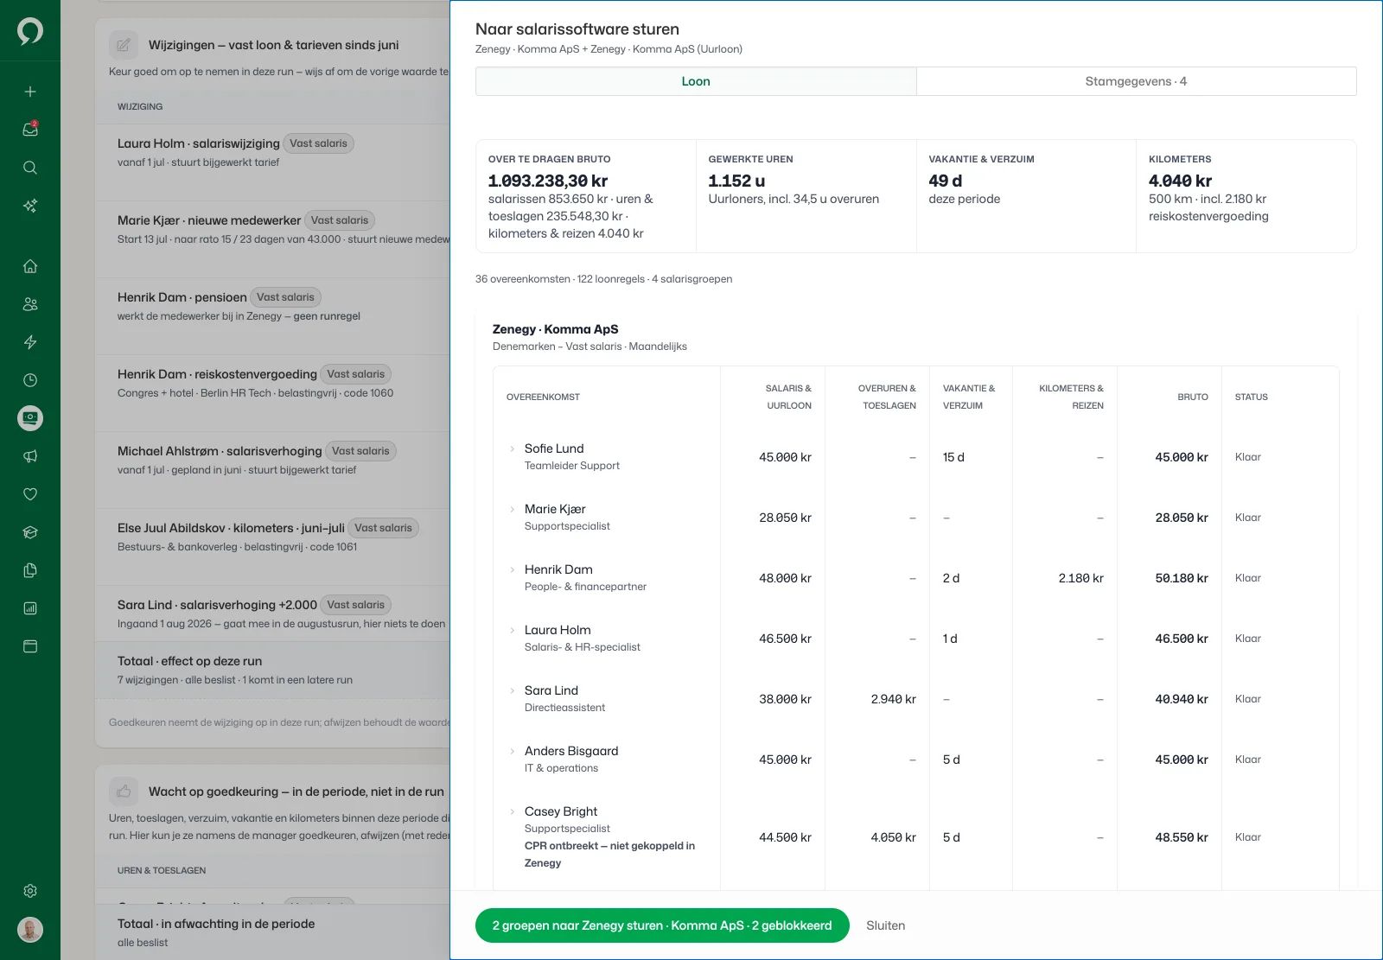Image resolution: width=1383 pixels, height=960 pixels.
Task: Click the lightning bolt sidebar icon
Action: [30, 342]
